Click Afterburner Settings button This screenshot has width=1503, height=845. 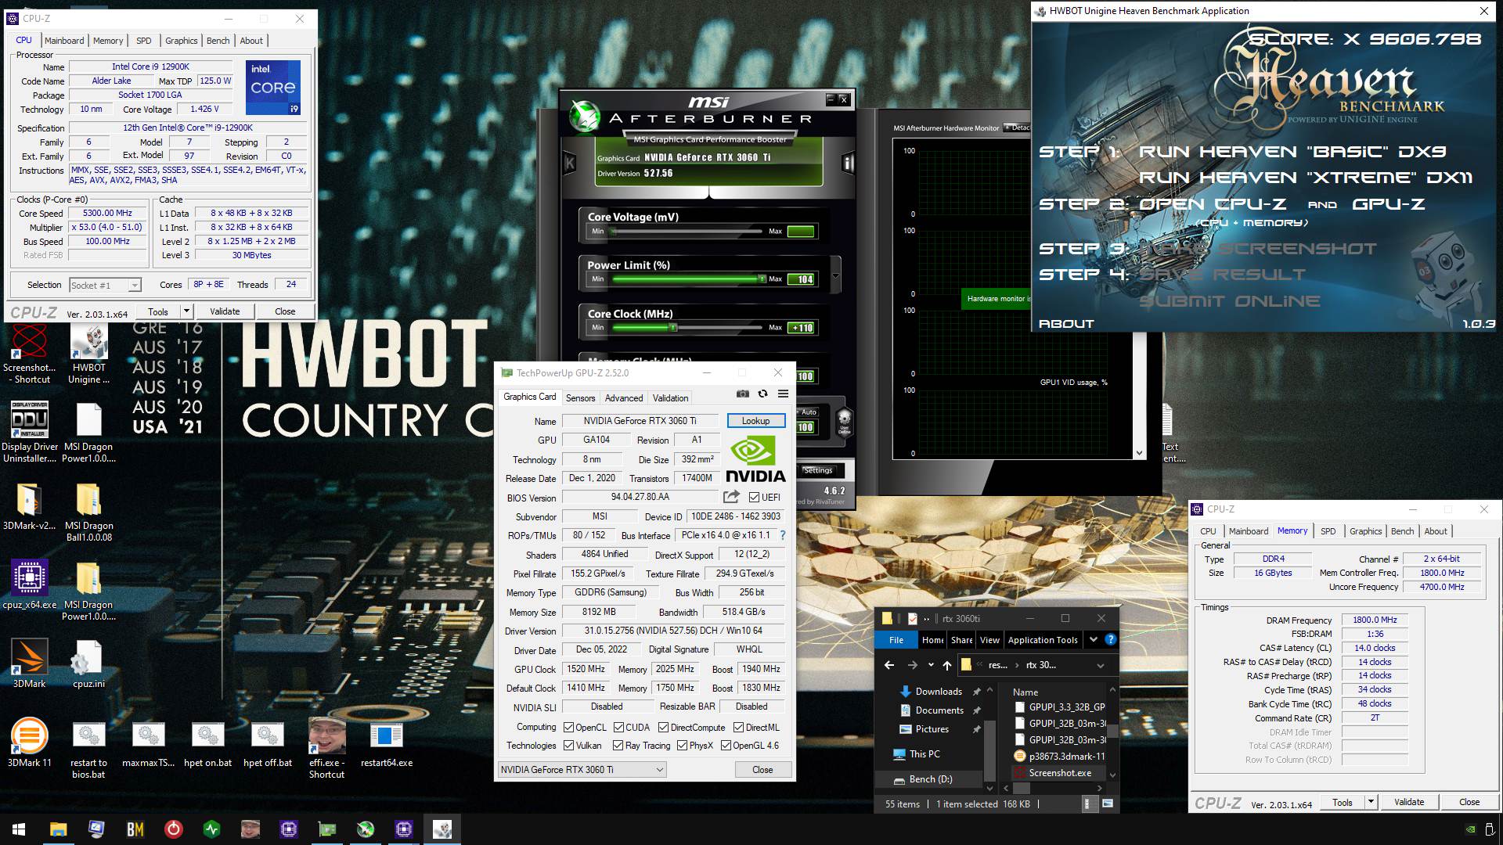(818, 470)
